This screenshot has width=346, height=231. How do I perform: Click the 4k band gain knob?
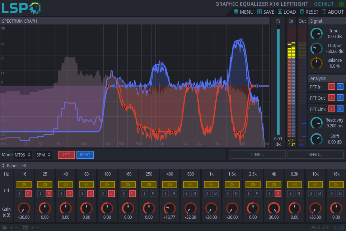273,208
